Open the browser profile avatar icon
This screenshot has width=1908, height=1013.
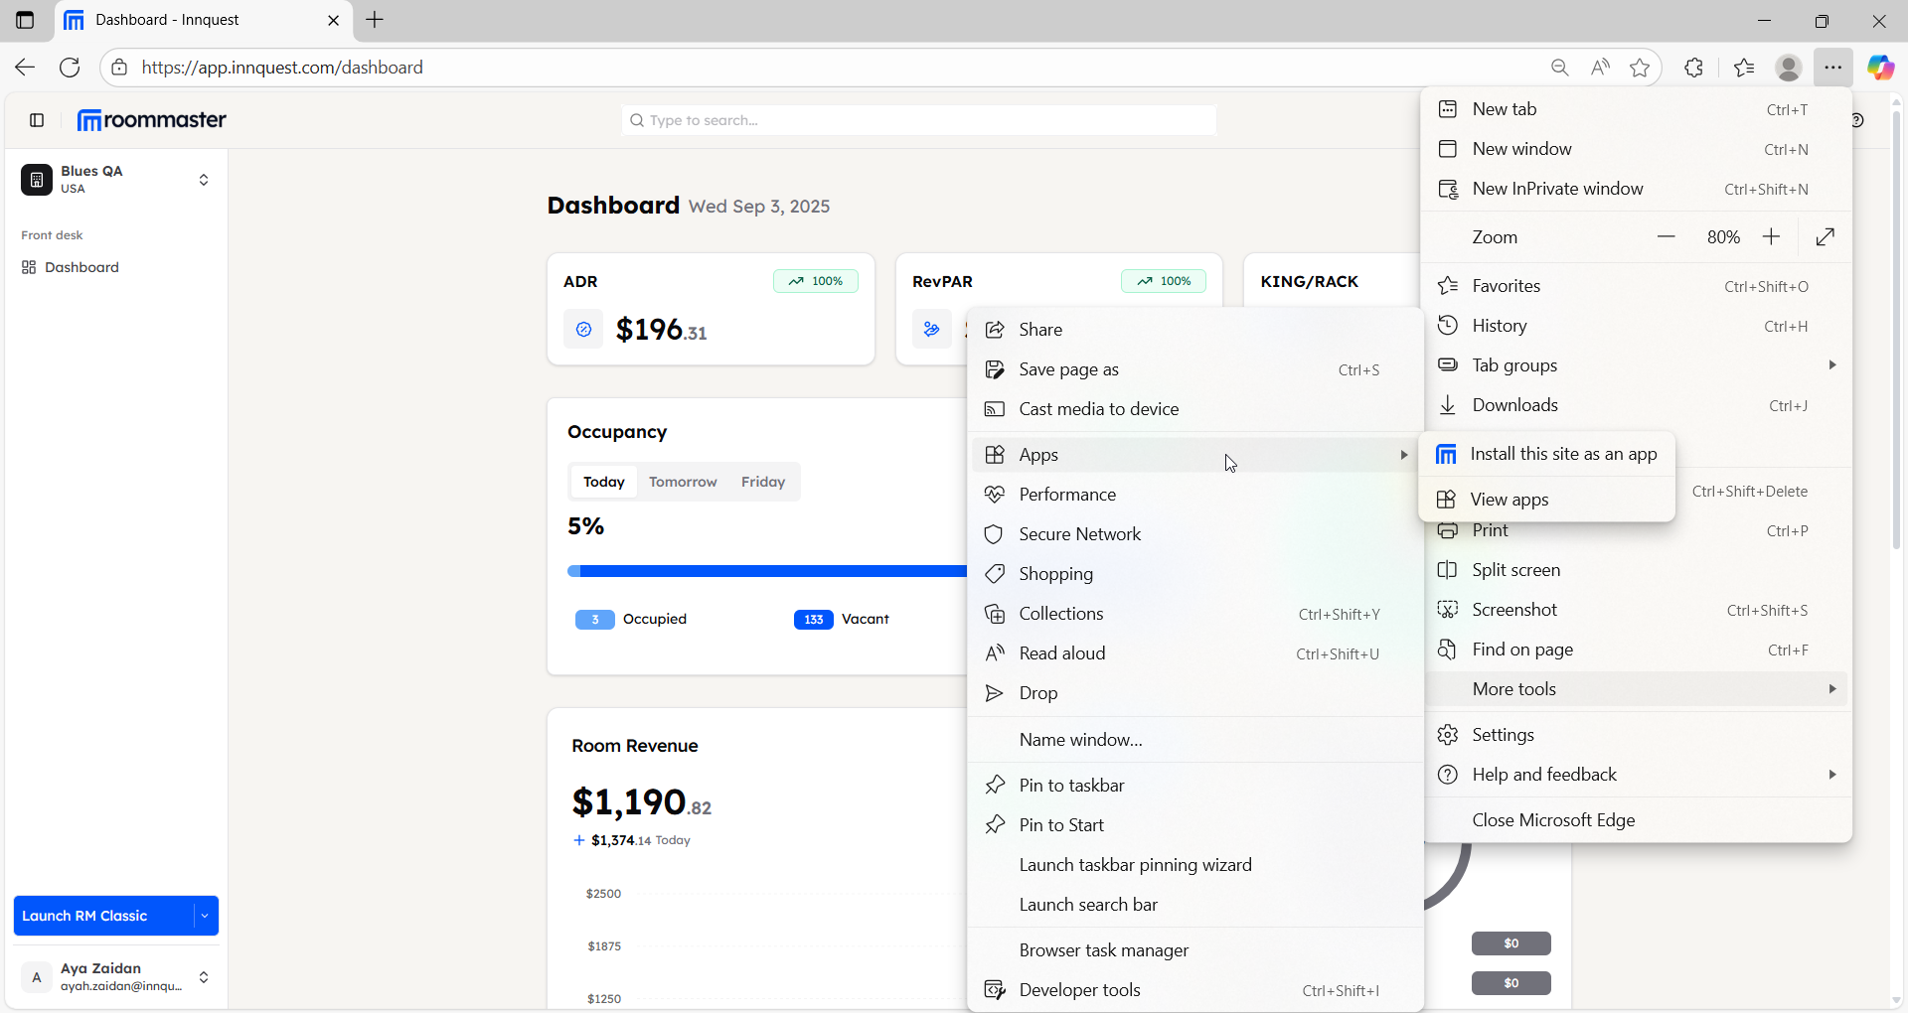click(x=1788, y=68)
